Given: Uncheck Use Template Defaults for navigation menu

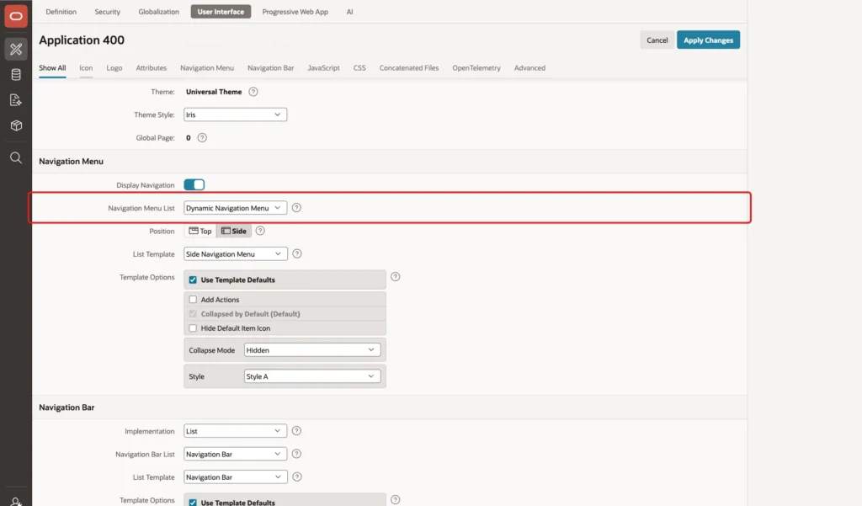Looking at the screenshot, I should click(x=193, y=280).
